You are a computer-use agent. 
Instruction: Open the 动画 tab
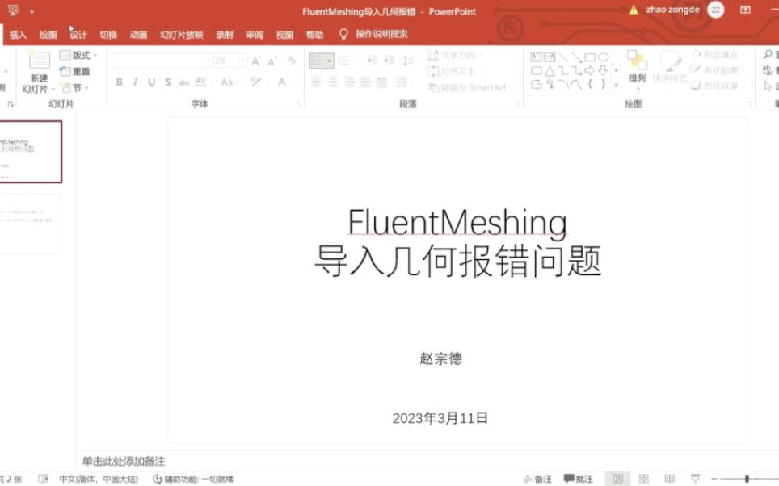[x=139, y=35]
